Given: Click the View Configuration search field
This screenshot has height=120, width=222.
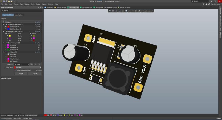Looking at the screenshot, I should click(21, 11).
